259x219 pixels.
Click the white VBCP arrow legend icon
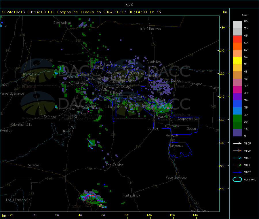(237, 143)
